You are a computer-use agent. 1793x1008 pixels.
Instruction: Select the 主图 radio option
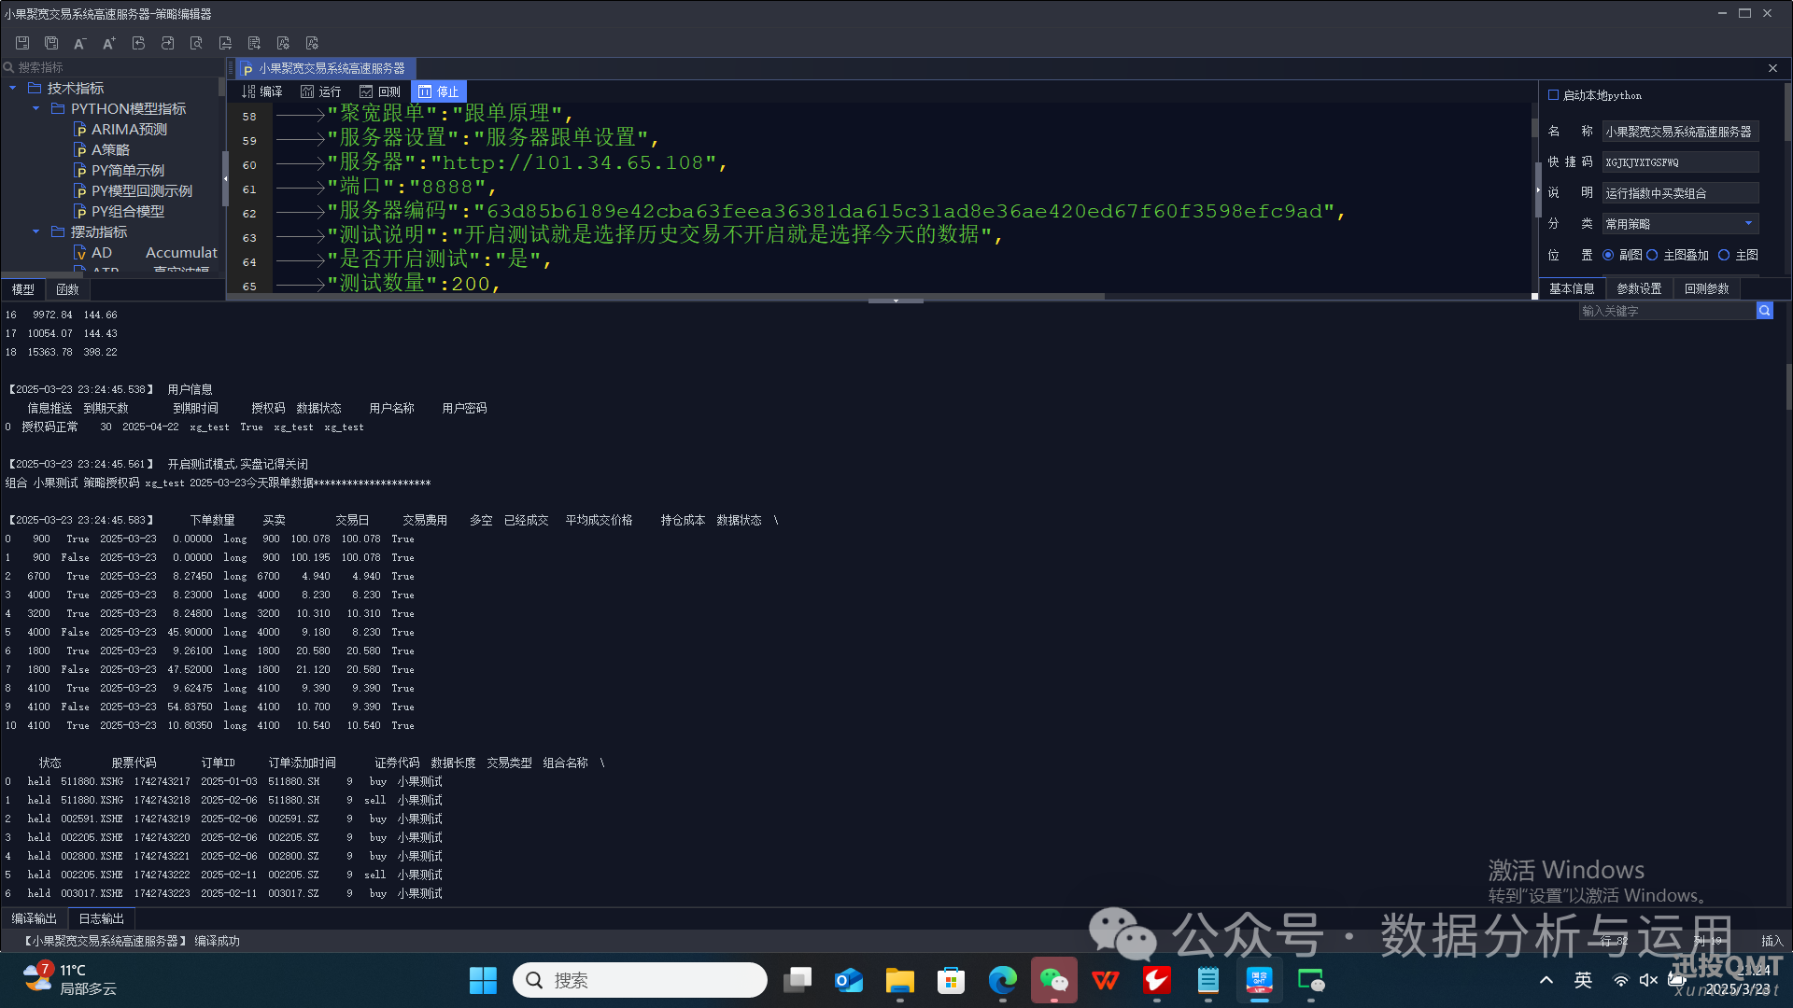pyautogui.click(x=1724, y=255)
